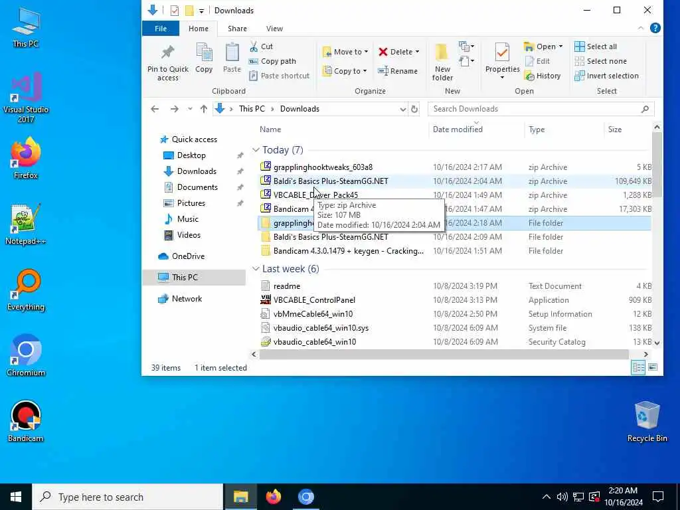The width and height of the screenshot is (680, 510).
Task: Open the Move to dropdown
Action: pyautogui.click(x=345, y=52)
